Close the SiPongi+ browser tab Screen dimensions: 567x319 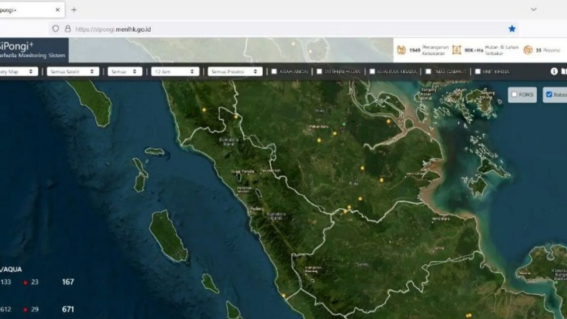(58, 9)
